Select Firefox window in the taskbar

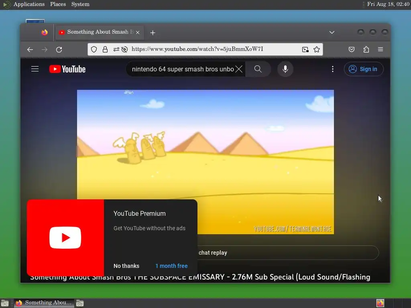coord(44,303)
